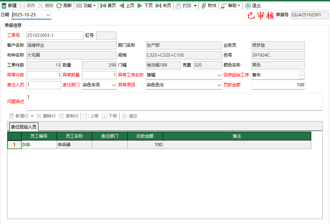Select the 责任班组人员 tab

pyautogui.click(x=23, y=126)
